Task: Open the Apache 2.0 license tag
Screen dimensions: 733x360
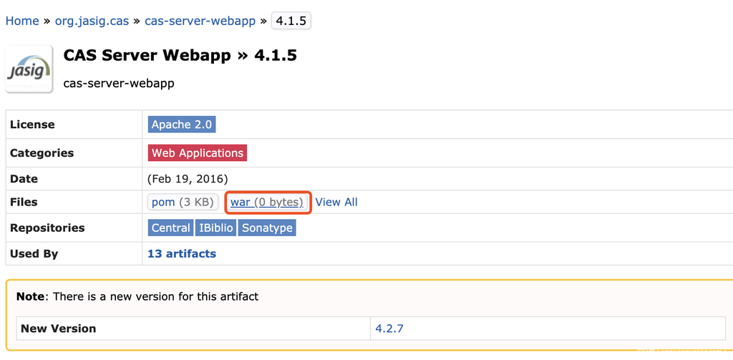Action: click(182, 125)
